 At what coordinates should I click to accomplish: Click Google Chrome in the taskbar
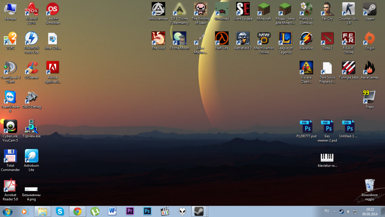(77, 211)
